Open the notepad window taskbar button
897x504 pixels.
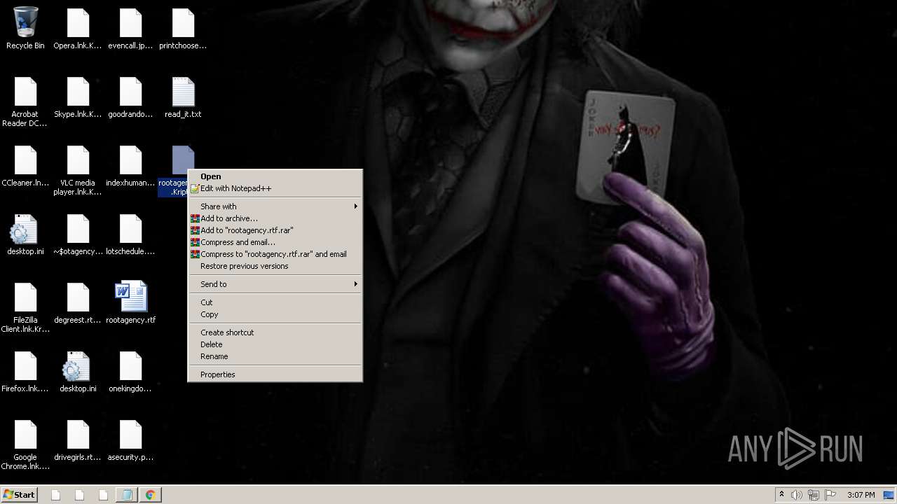click(x=127, y=495)
